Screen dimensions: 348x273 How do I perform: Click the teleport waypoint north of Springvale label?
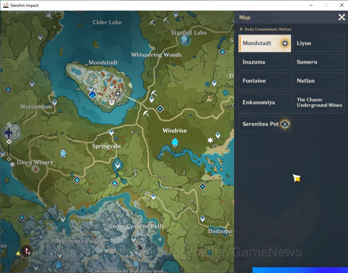112,132
